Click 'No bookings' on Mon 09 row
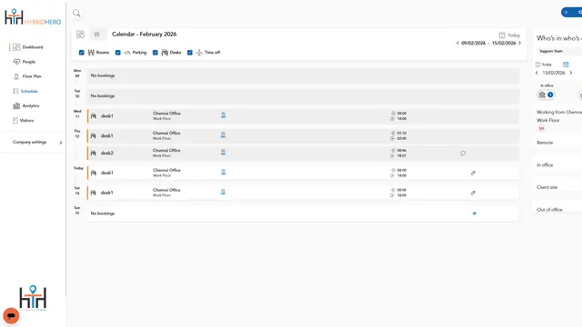The width and height of the screenshot is (582, 327). coord(103,75)
